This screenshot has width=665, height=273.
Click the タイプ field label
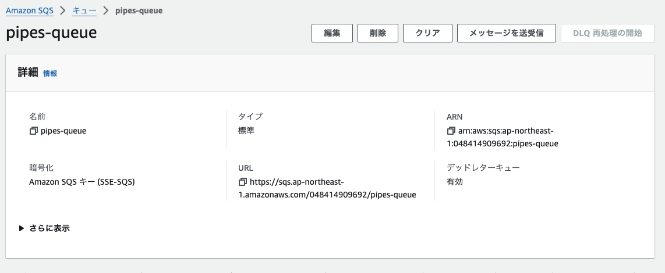(250, 116)
